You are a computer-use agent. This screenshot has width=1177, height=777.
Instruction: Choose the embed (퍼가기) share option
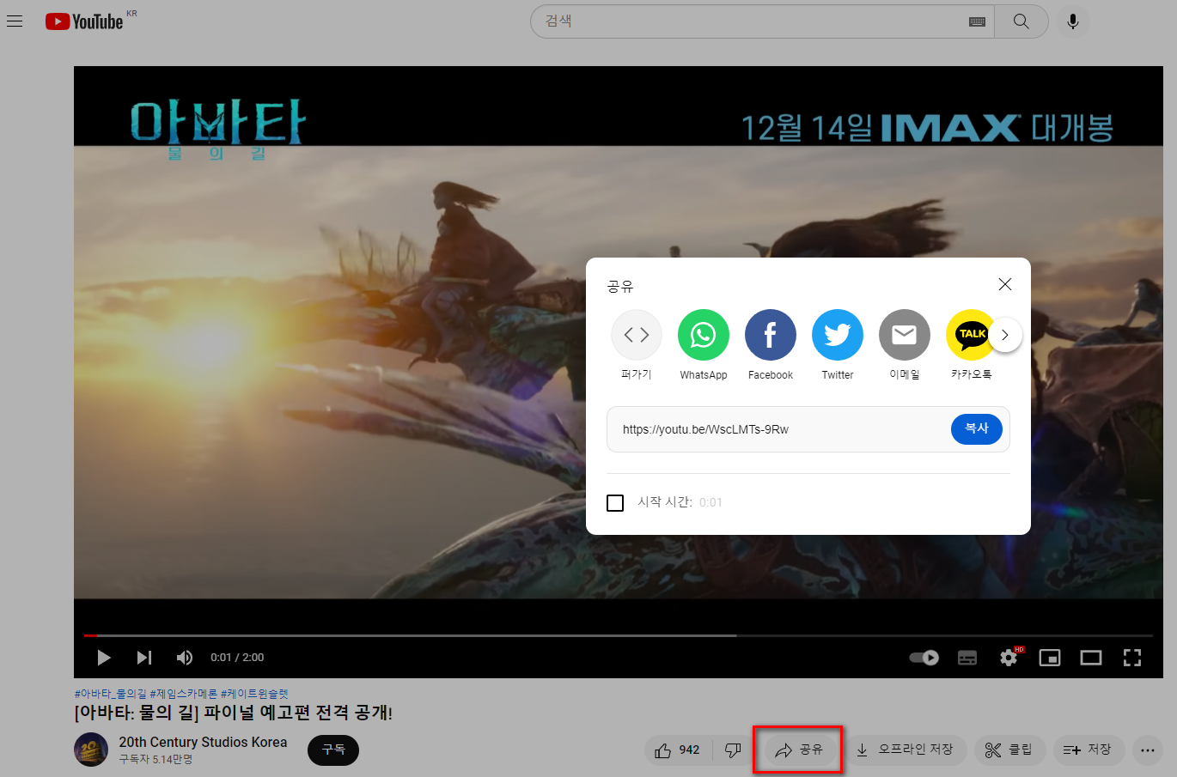(x=637, y=344)
